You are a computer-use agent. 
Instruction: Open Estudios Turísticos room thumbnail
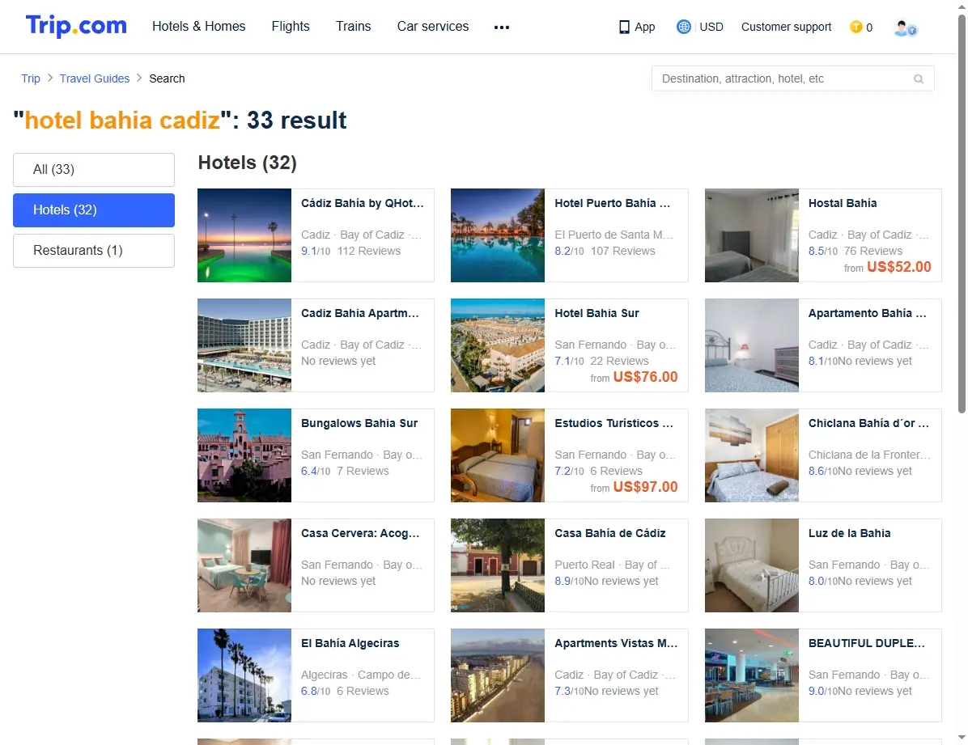[x=498, y=455]
